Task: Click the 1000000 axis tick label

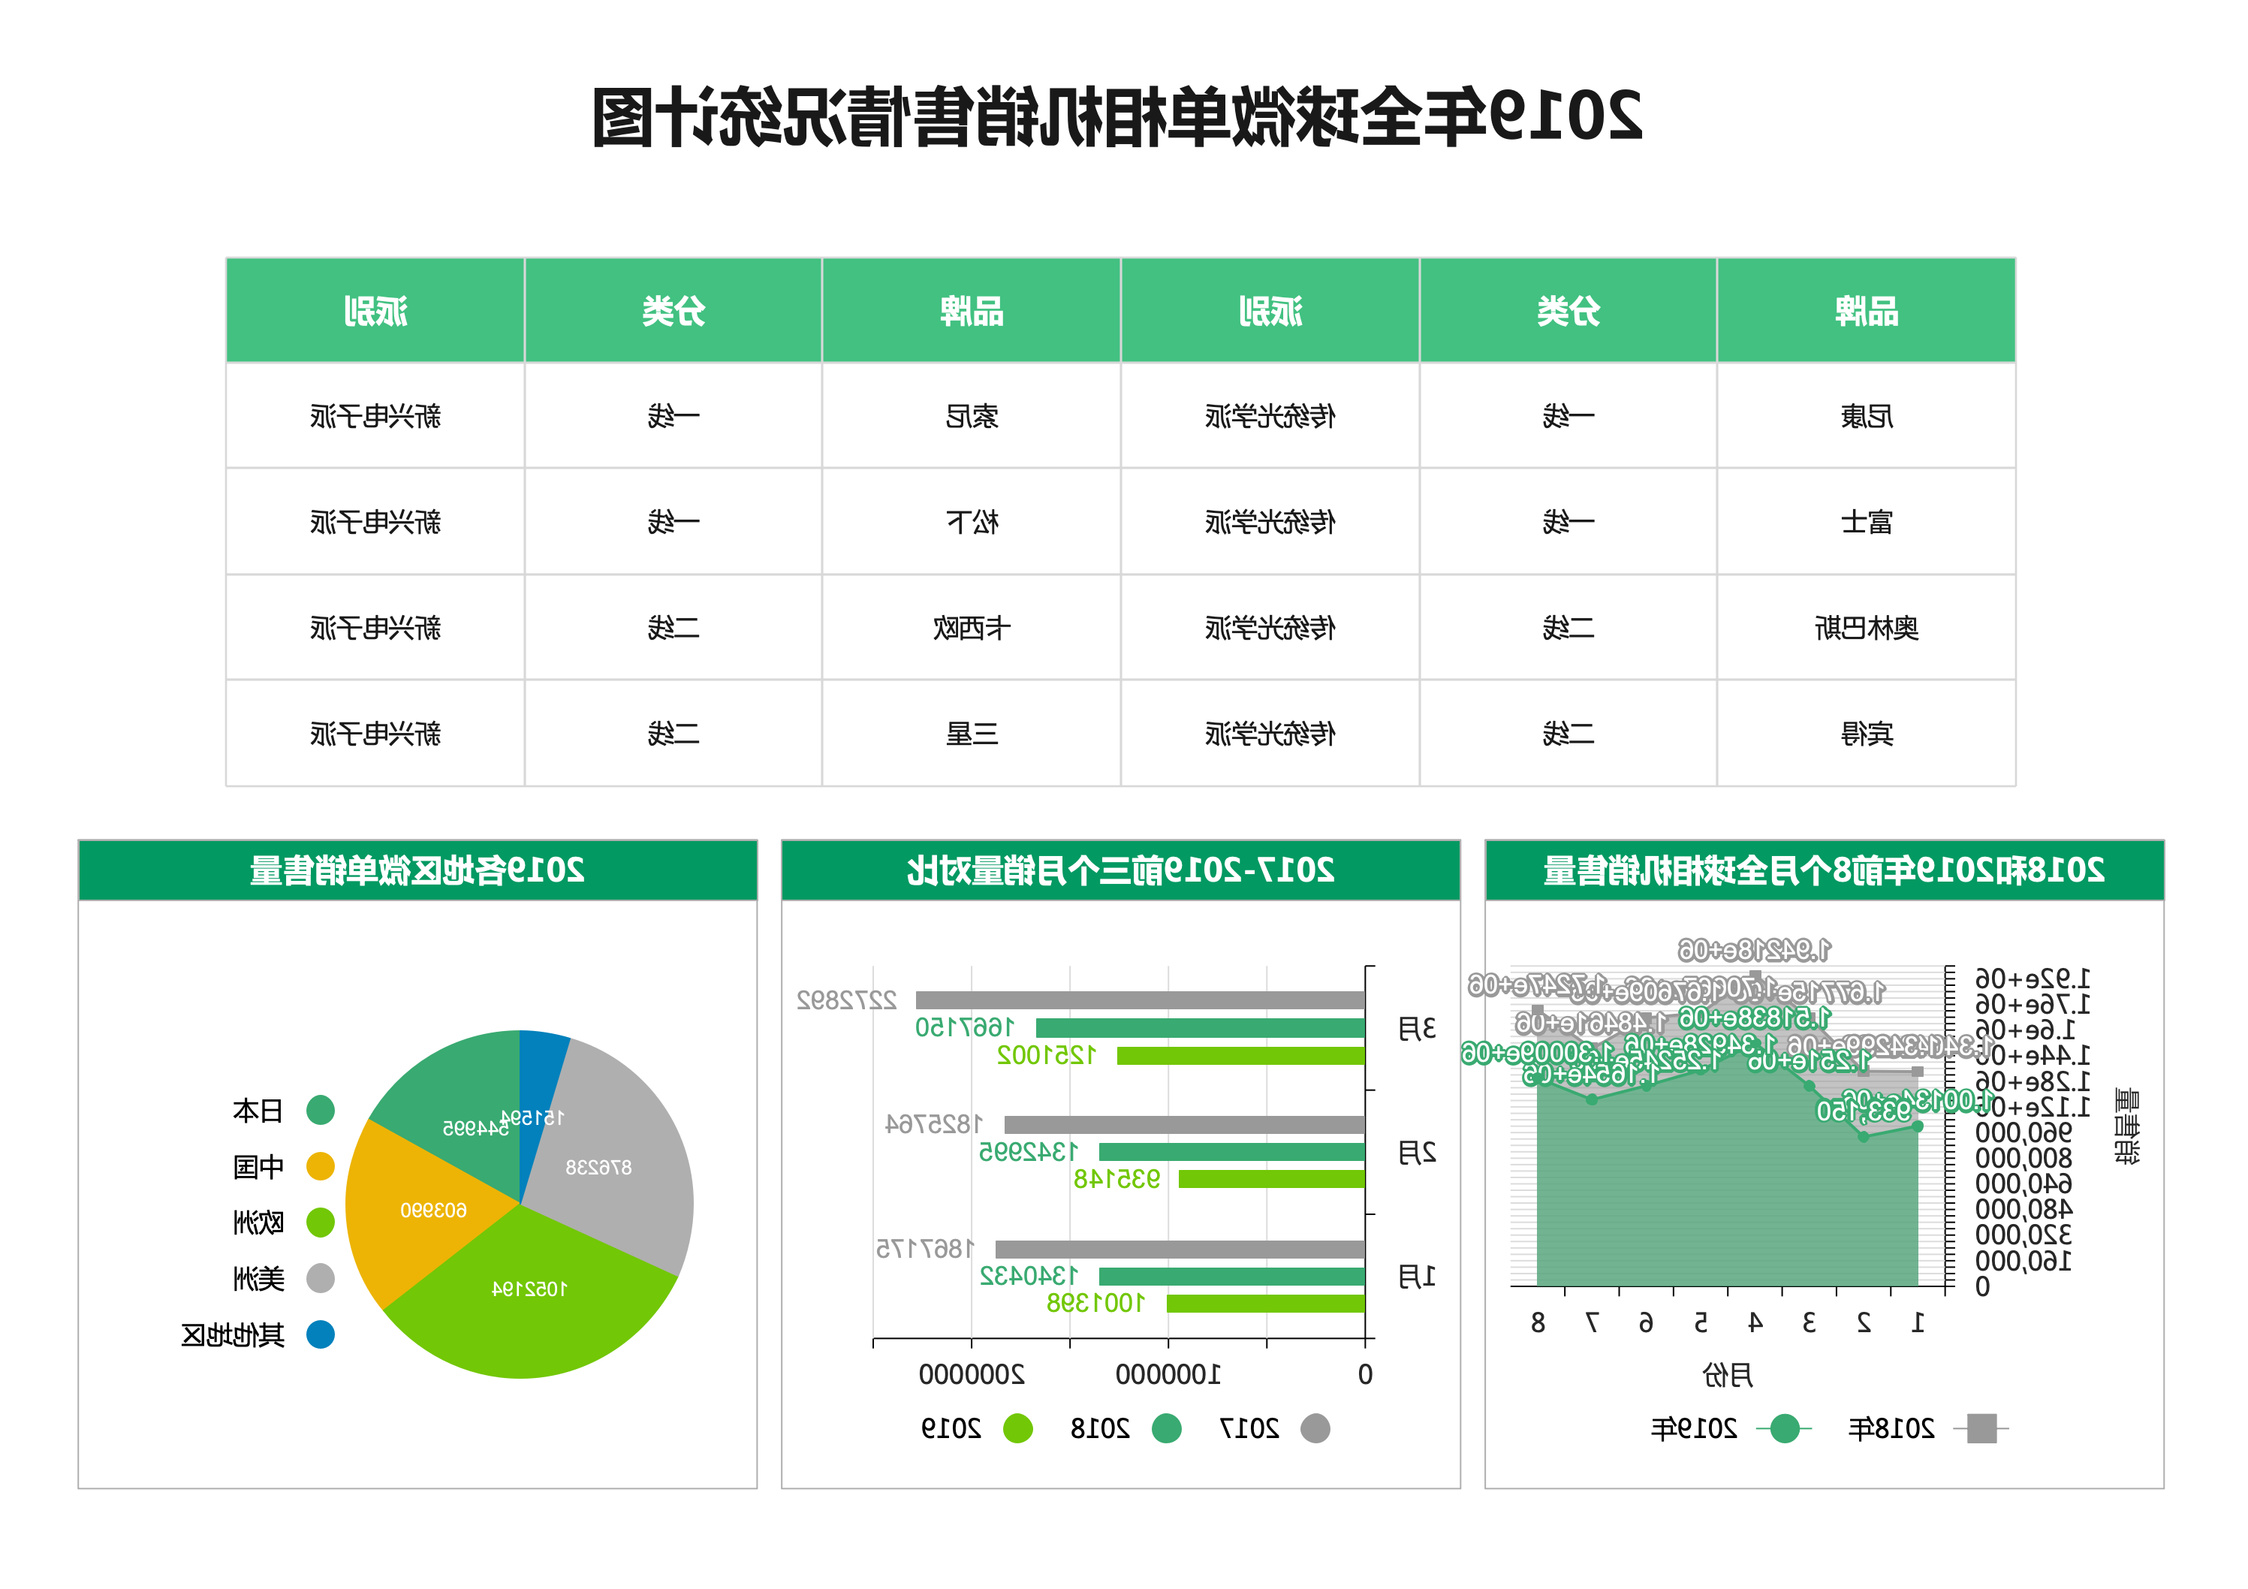Action: click(x=1168, y=1374)
